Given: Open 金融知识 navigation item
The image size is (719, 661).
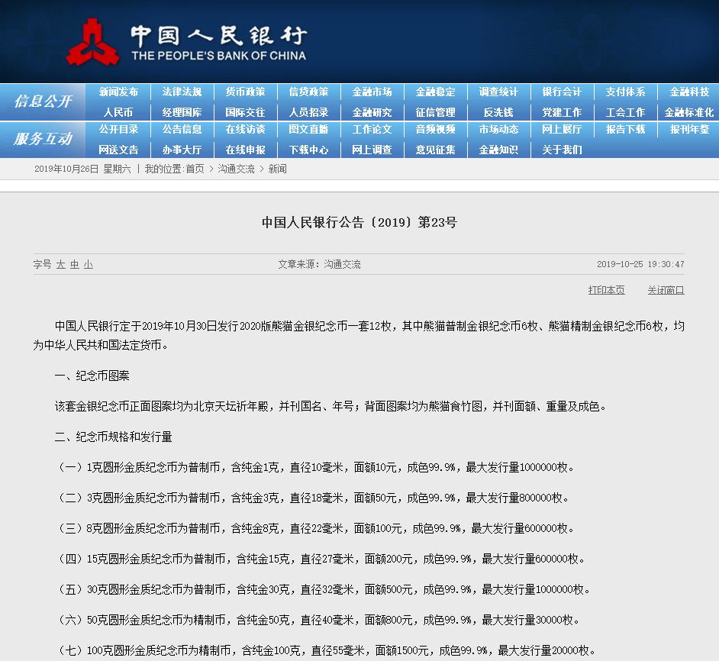Looking at the screenshot, I should tap(498, 150).
